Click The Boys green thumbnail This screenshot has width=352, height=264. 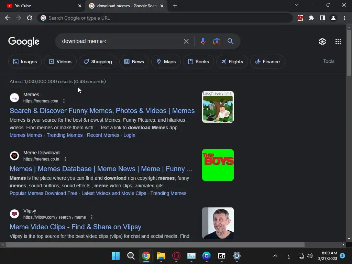tap(218, 165)
